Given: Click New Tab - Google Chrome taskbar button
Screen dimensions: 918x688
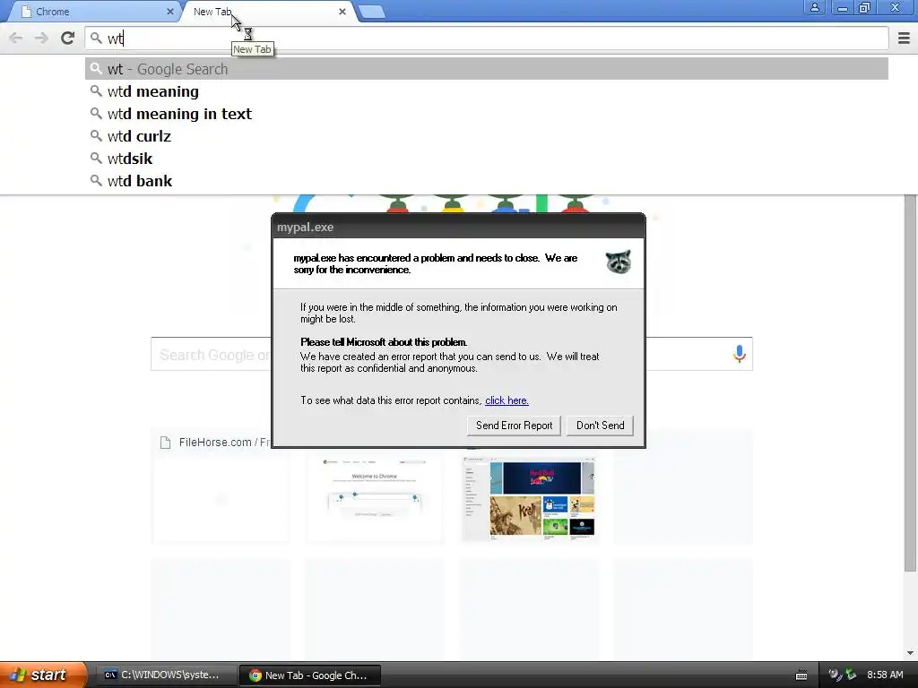Looking at the screenshot, I should 310,675.
